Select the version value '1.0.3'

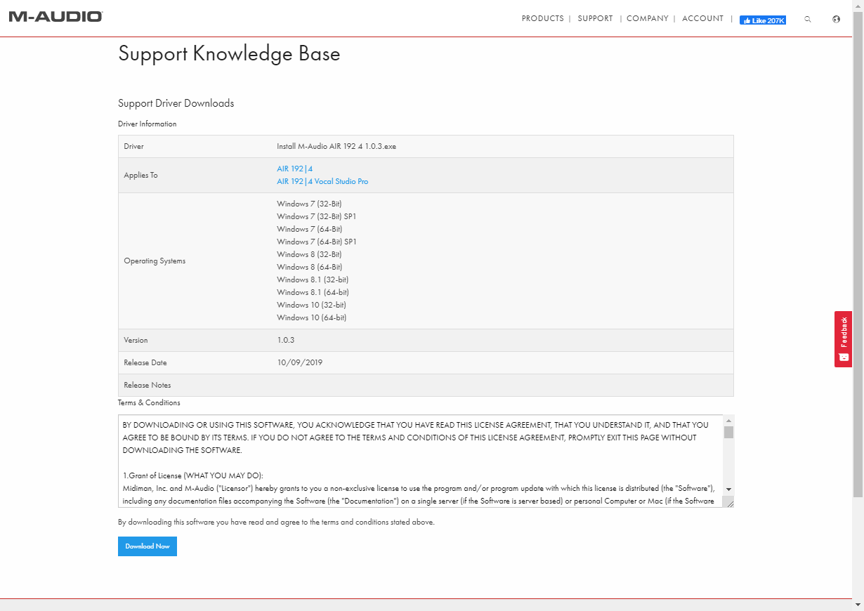[x=285, y=340]
